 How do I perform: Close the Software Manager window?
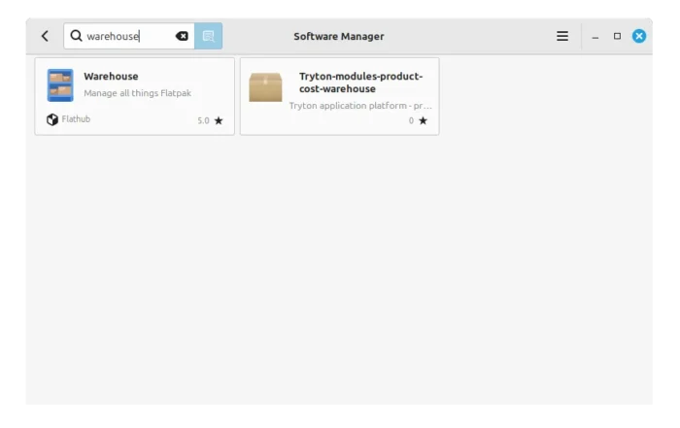[x=639, y=36]
